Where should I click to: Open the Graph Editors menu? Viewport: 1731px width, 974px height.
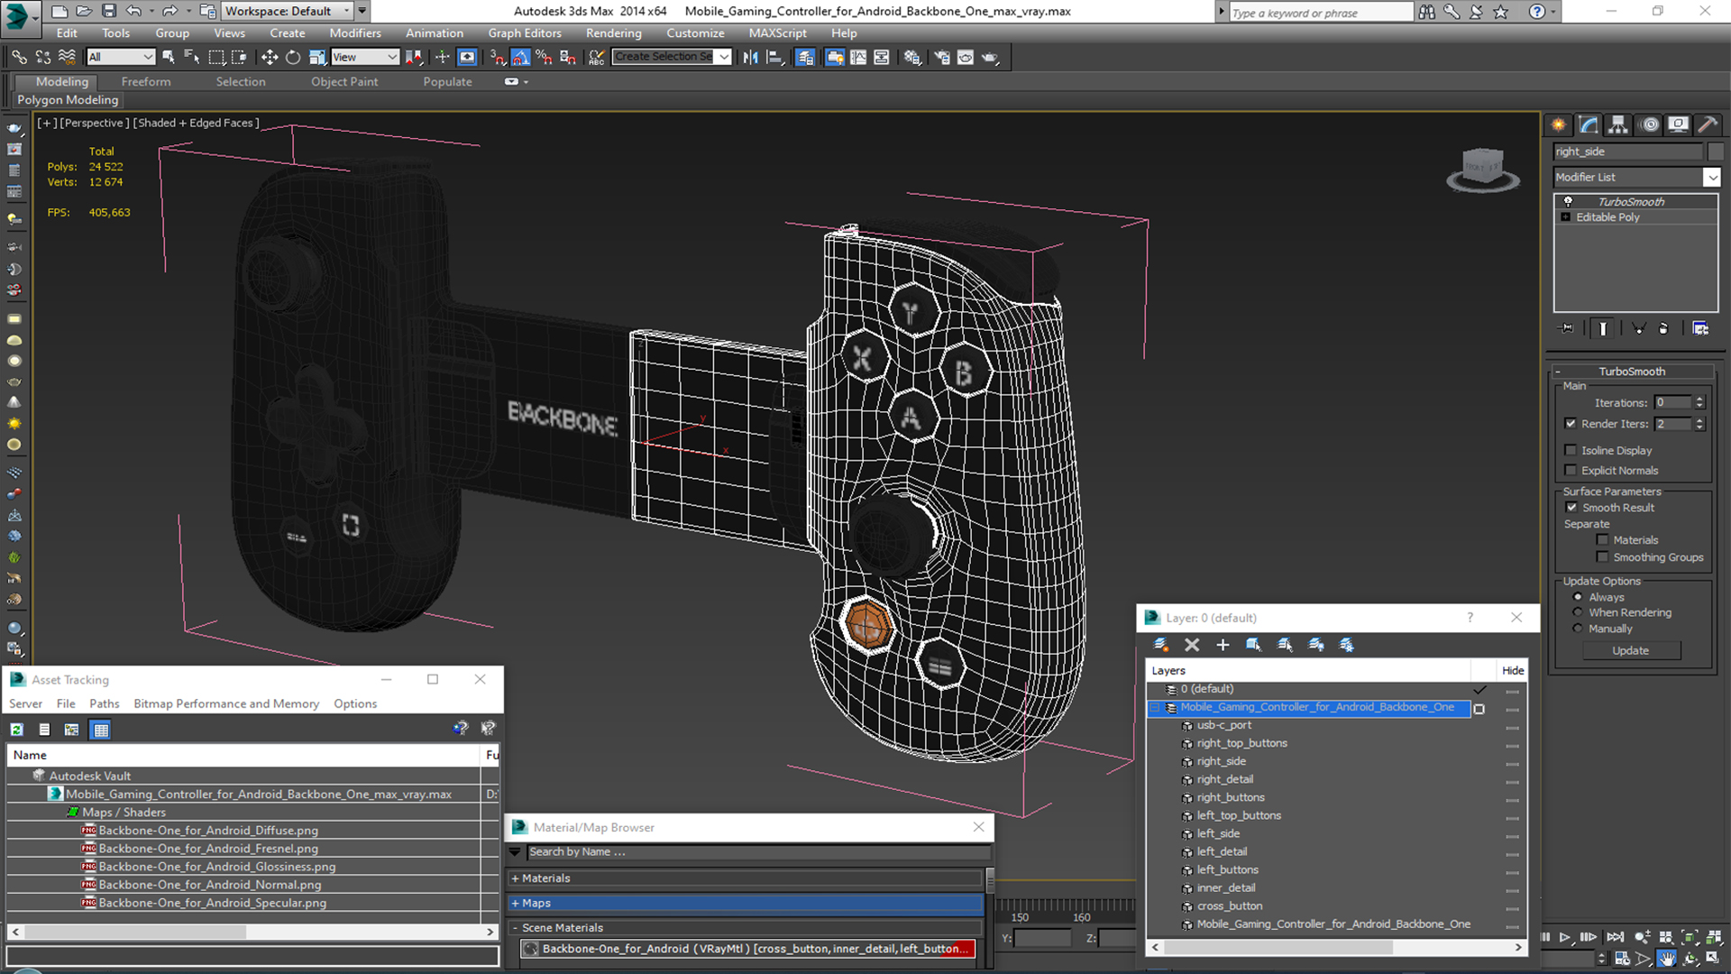525,33
